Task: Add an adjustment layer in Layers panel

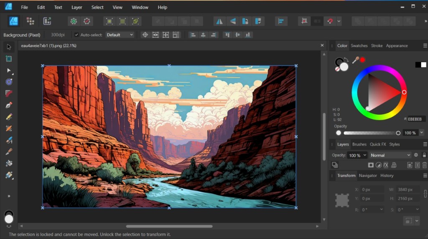Action: point(378,165)
